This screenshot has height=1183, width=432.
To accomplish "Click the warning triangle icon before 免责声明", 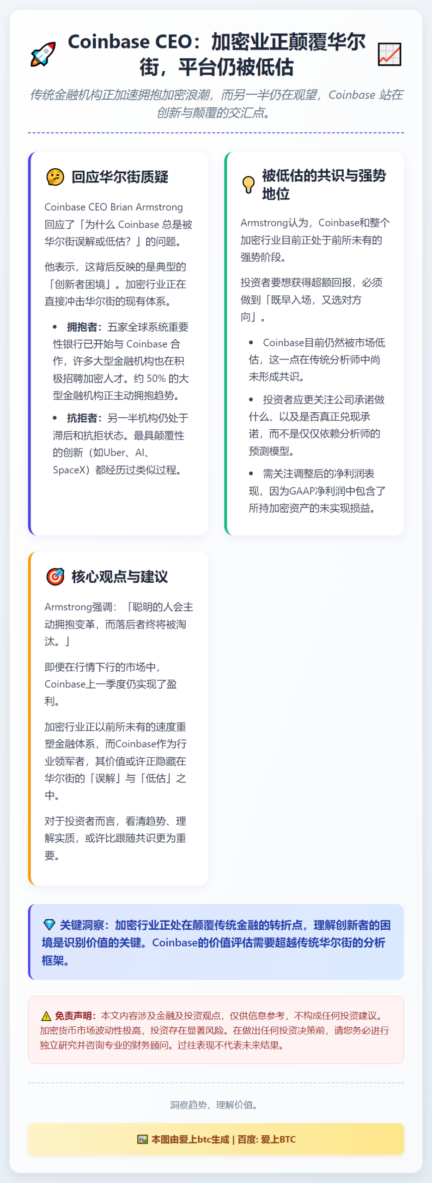I will (x=46, y=1016).
